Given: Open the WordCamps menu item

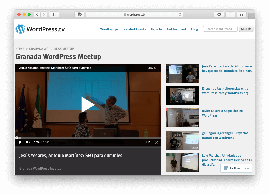Looking at the screenshot, I should coord(109,29).
